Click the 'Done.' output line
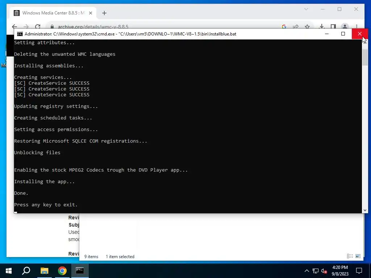371x278 pixels. [x=21, y=193]
